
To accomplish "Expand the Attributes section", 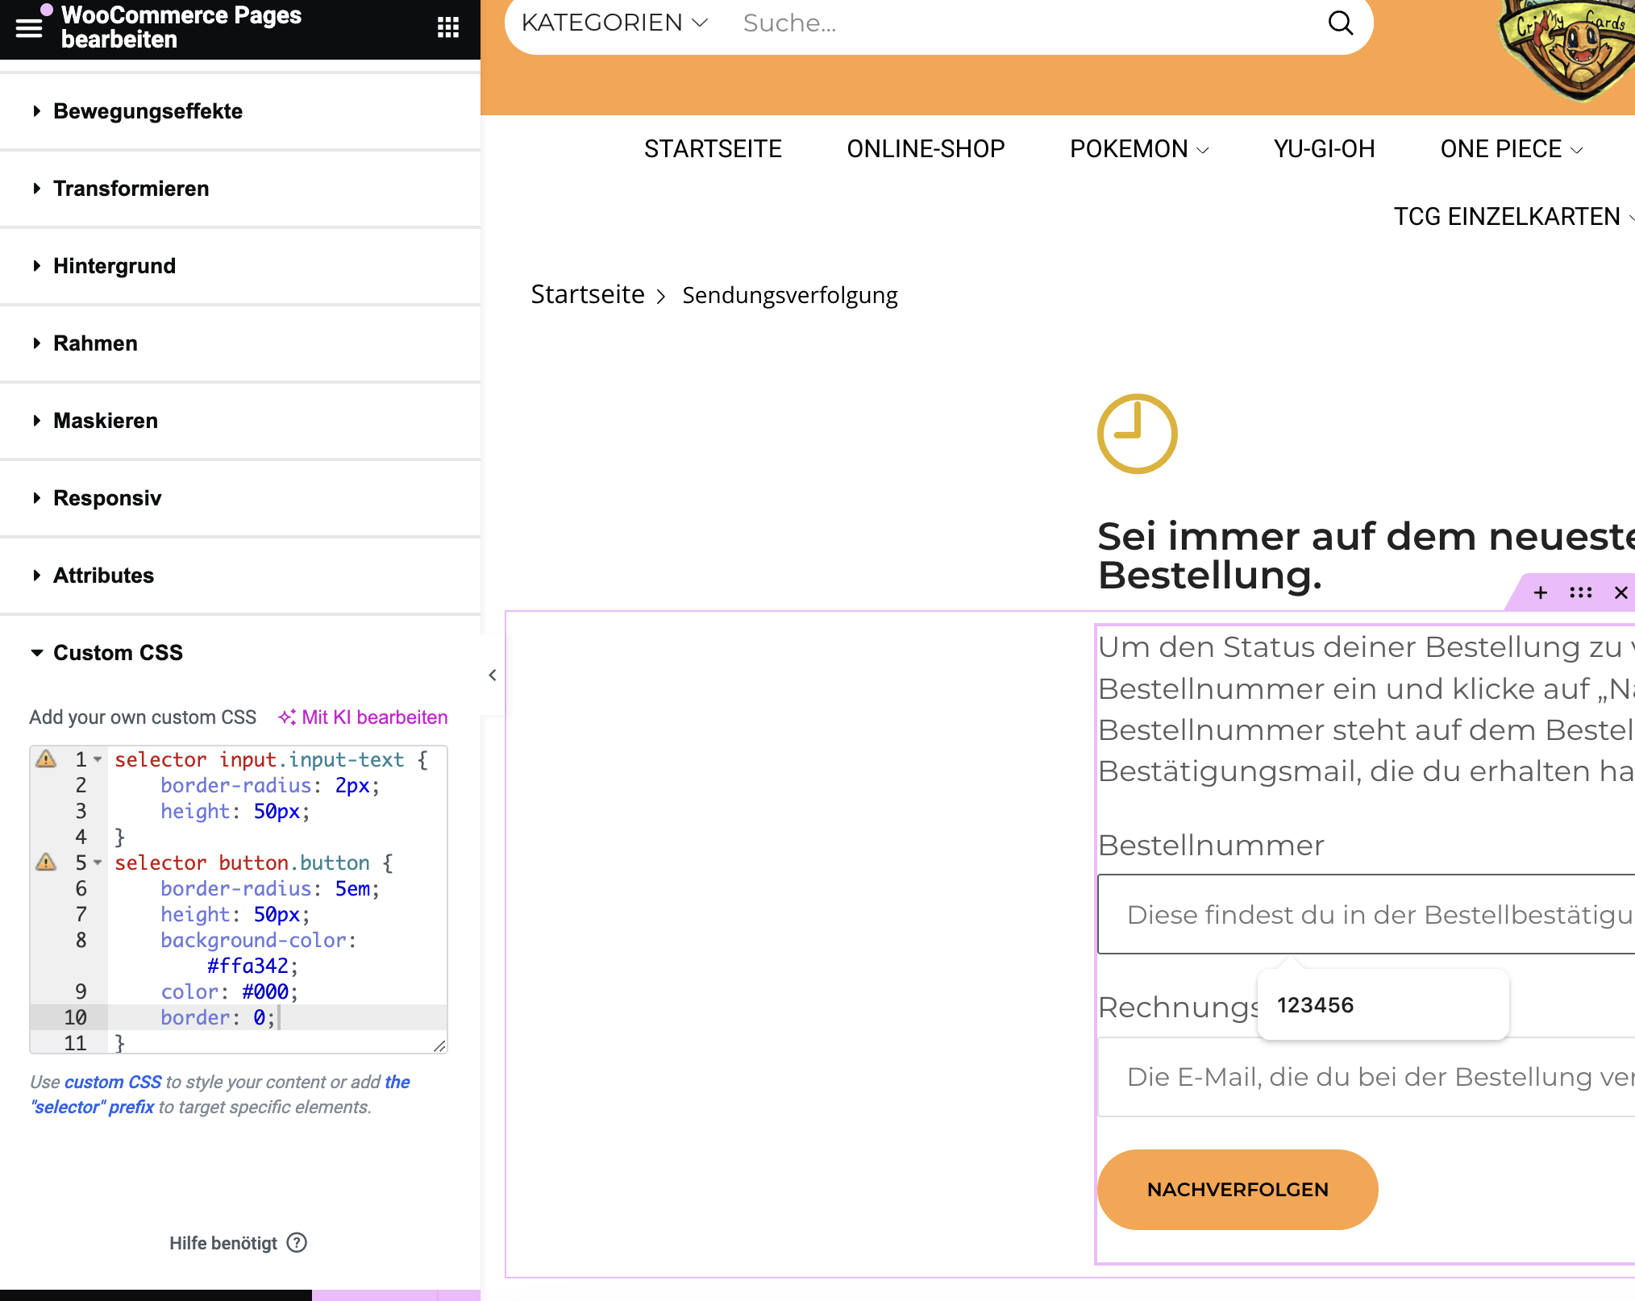I will tap(240, 576).
